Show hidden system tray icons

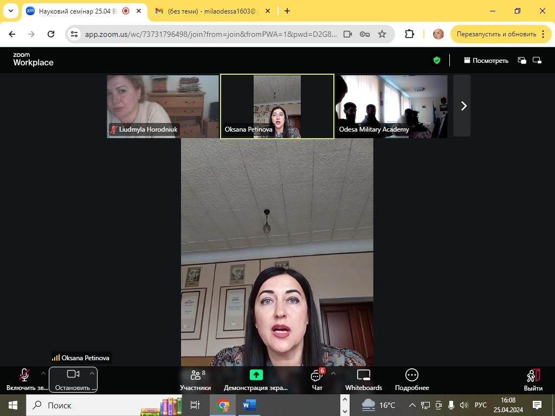pos(412,405)
